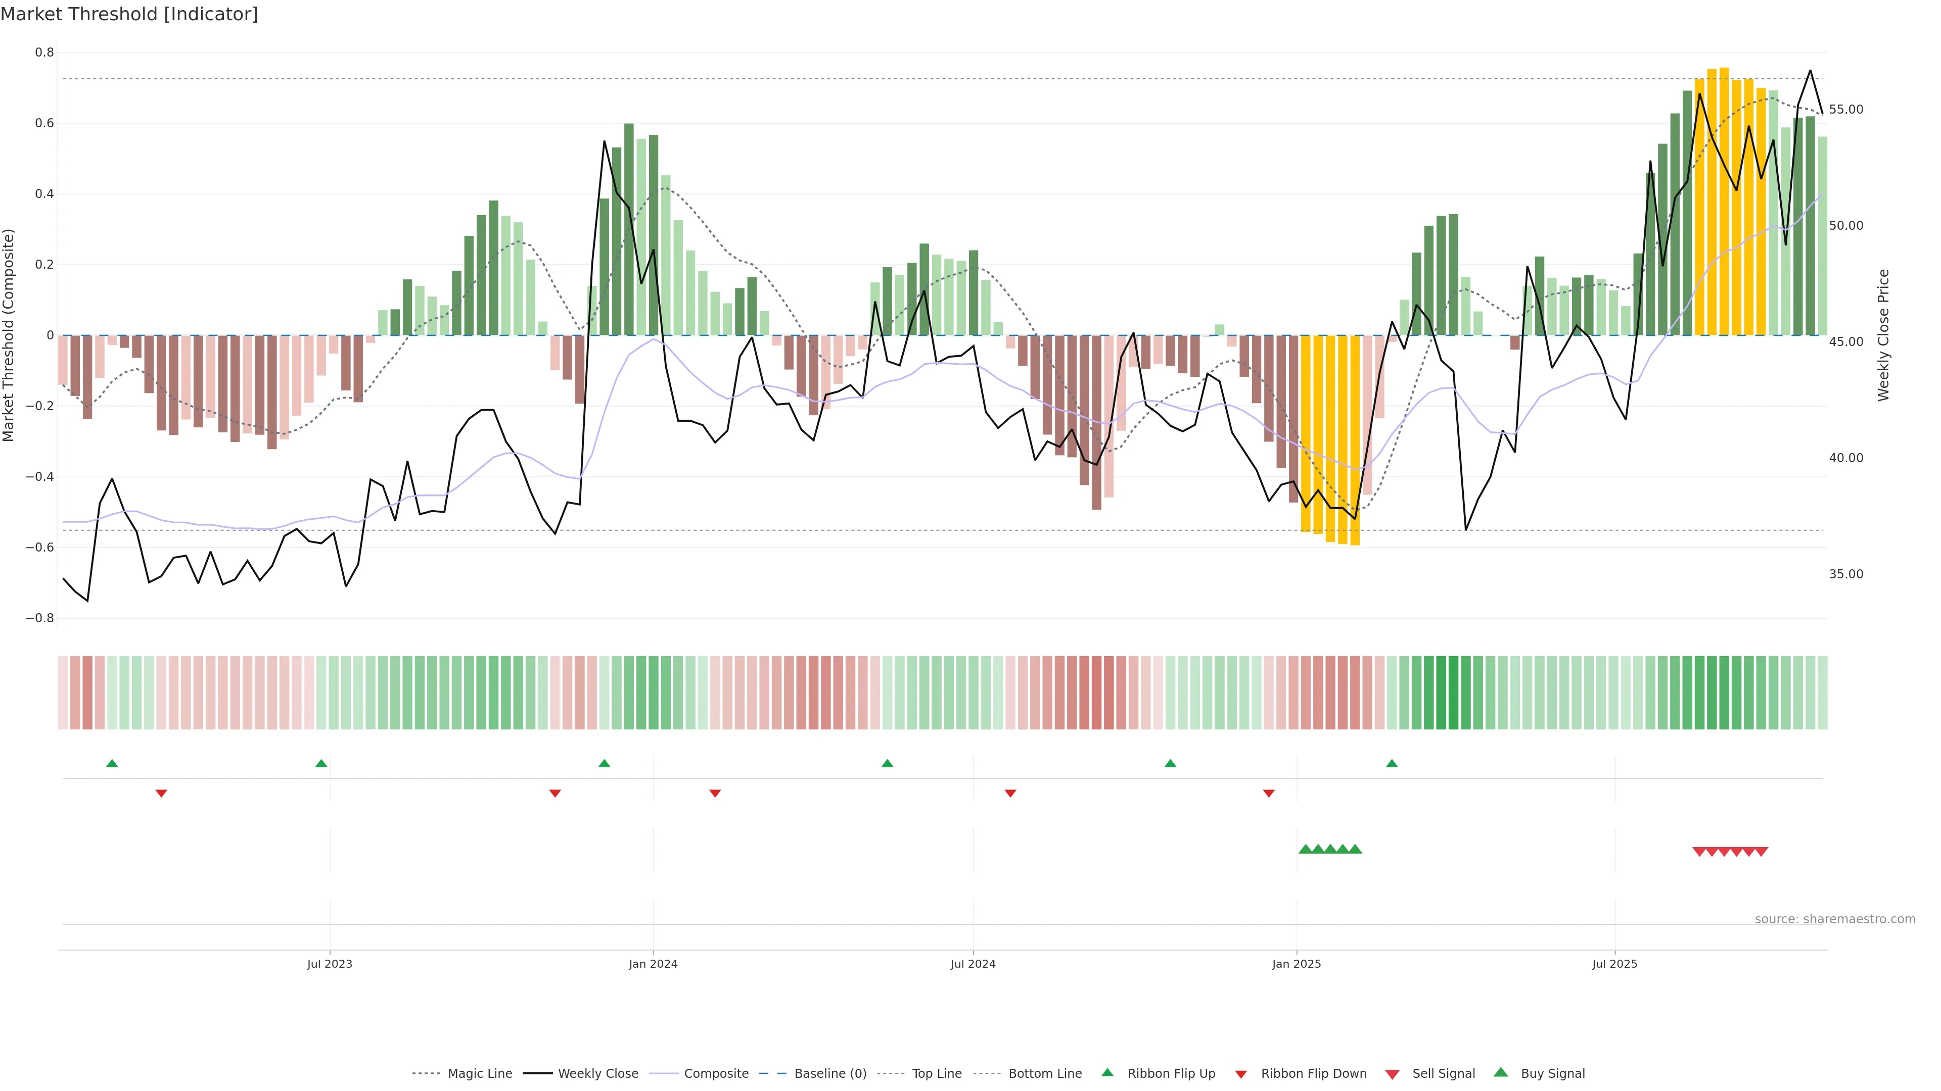Click the Jul 2025 axis label
This screenshot has width=1941, height=1091.
[x=1615, y=964]
